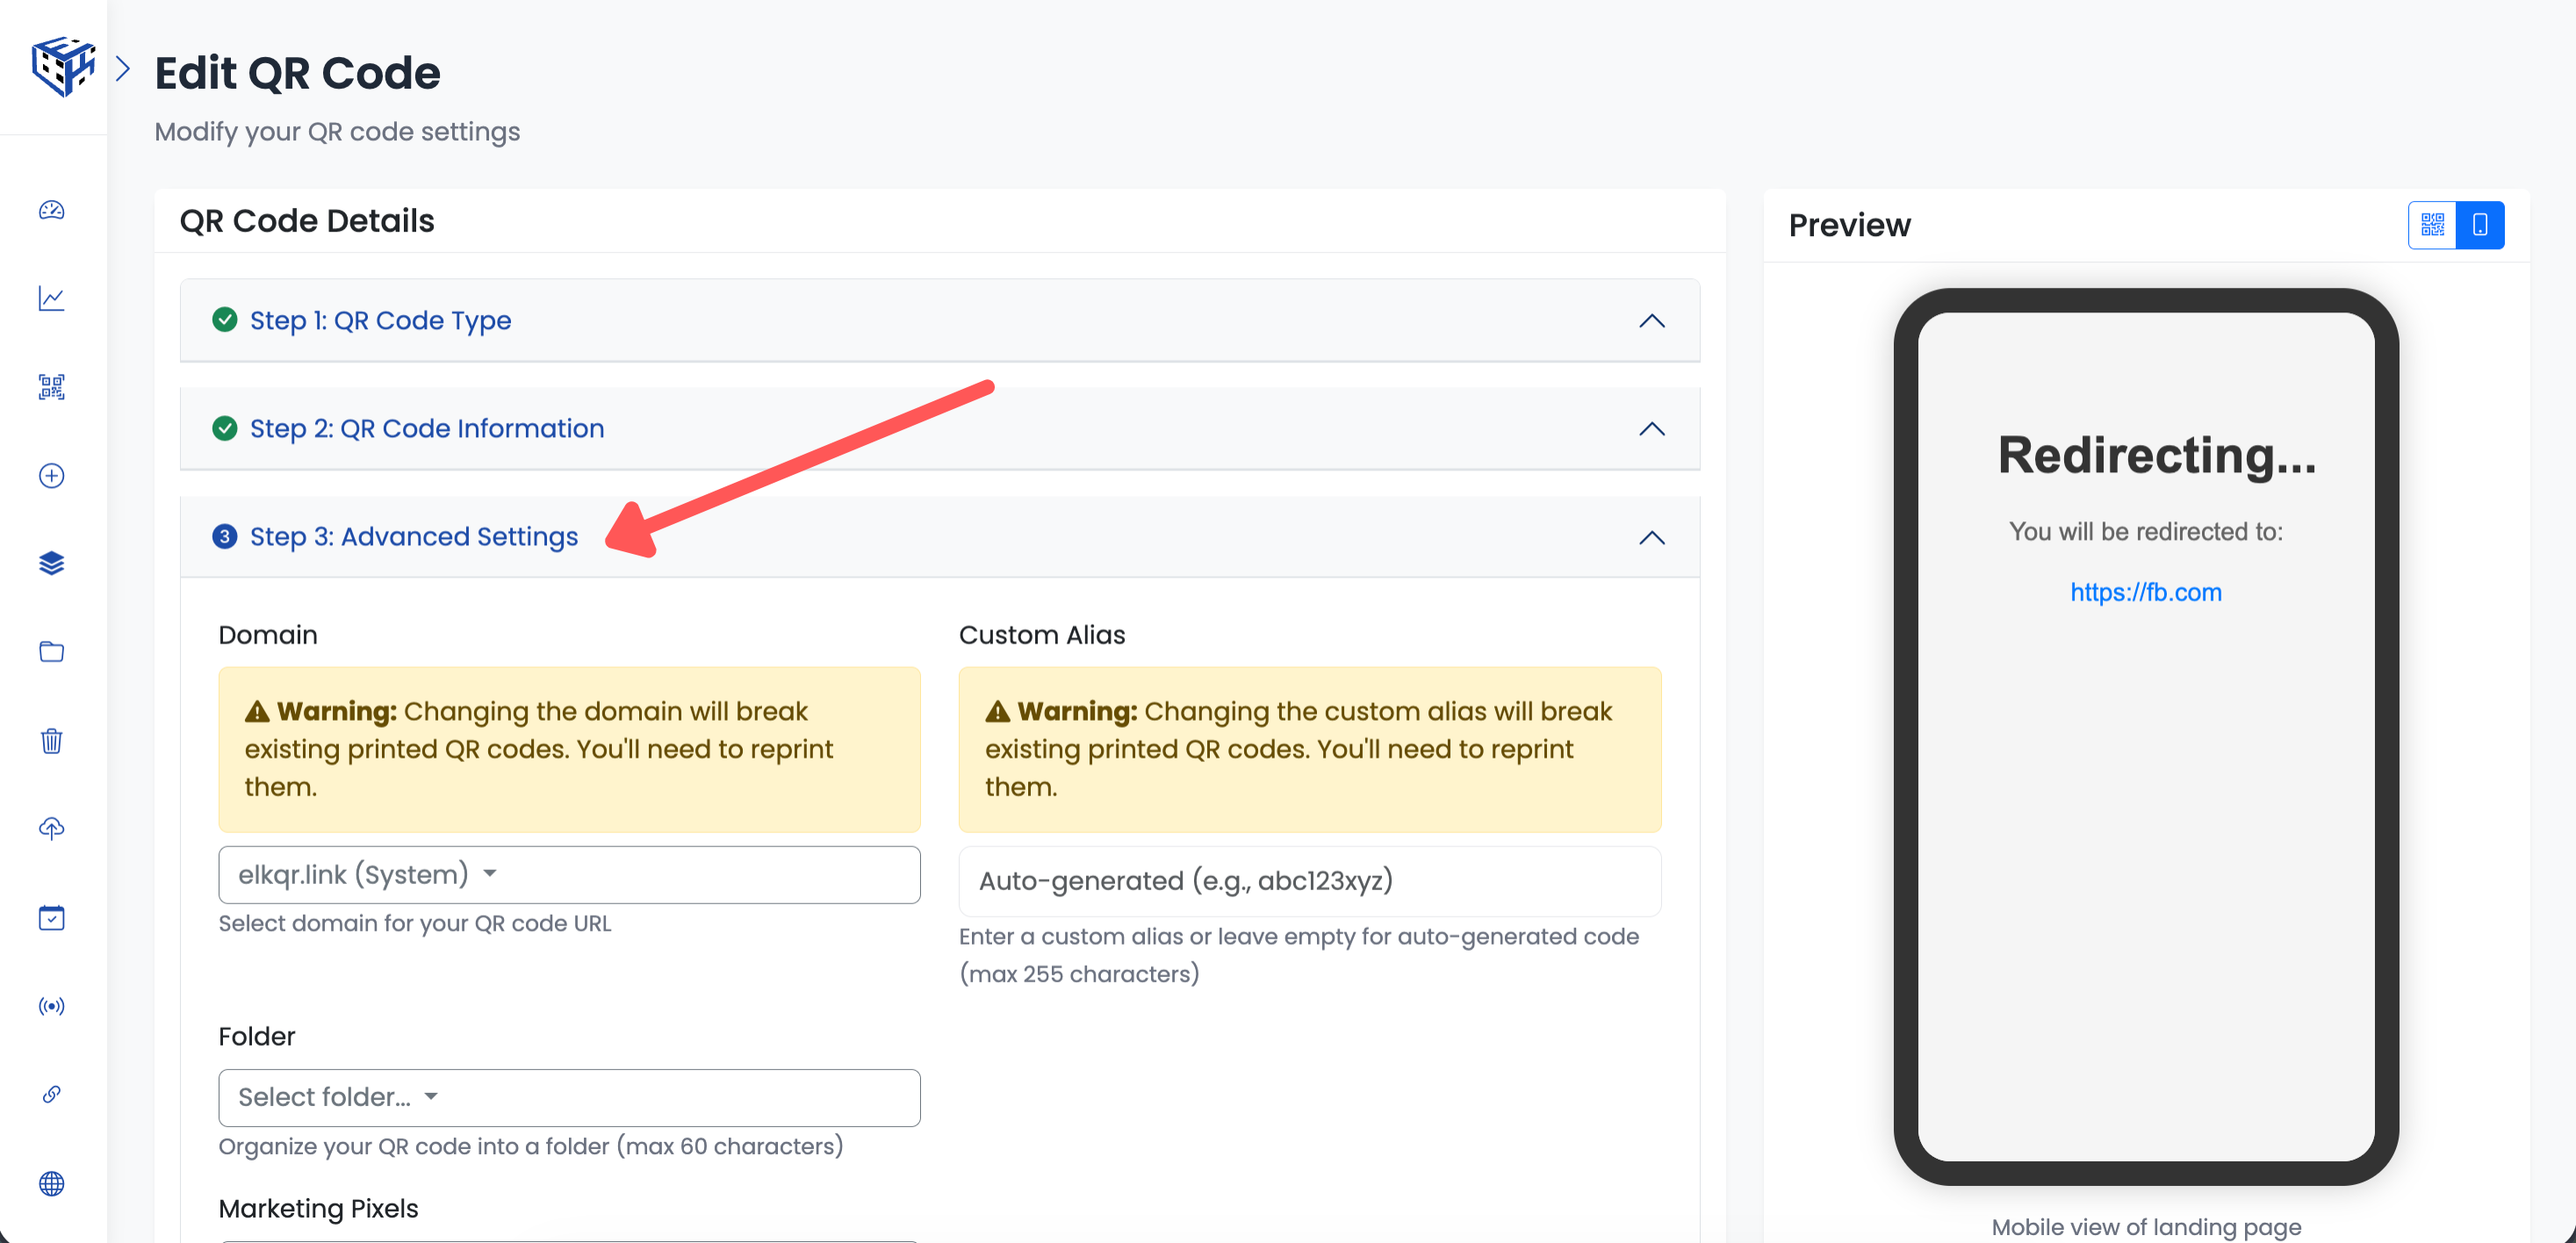Open the Domain selector showing elkqr.link
The image size is (2576, 1243).
(x=568, y=874)
